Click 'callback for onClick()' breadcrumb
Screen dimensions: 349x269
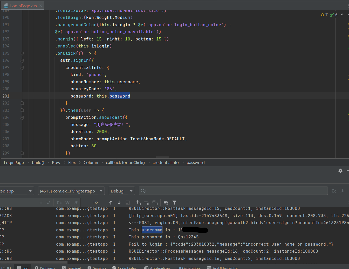point(125,163)
